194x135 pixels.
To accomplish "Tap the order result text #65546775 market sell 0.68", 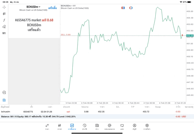I will point(34,20).
